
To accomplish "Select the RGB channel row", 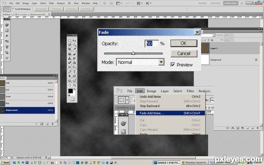I will 27,83.
